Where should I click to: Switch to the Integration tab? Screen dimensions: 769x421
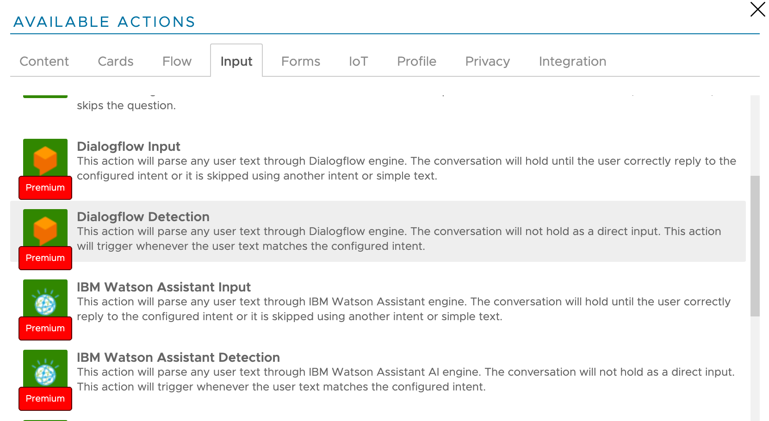point(572,61)
